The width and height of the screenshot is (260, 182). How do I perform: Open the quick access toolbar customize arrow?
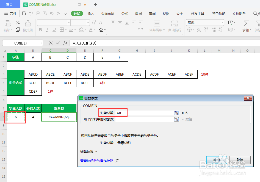coord(65,13)
